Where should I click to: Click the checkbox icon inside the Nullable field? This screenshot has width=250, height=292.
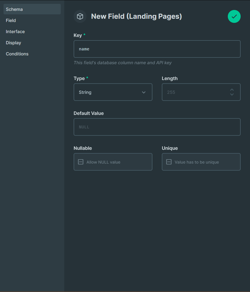[80, 162]
